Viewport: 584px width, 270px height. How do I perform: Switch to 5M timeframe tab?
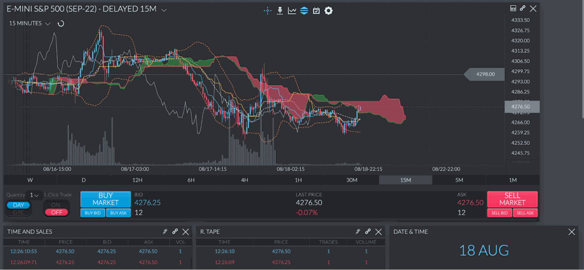[459, 180]
